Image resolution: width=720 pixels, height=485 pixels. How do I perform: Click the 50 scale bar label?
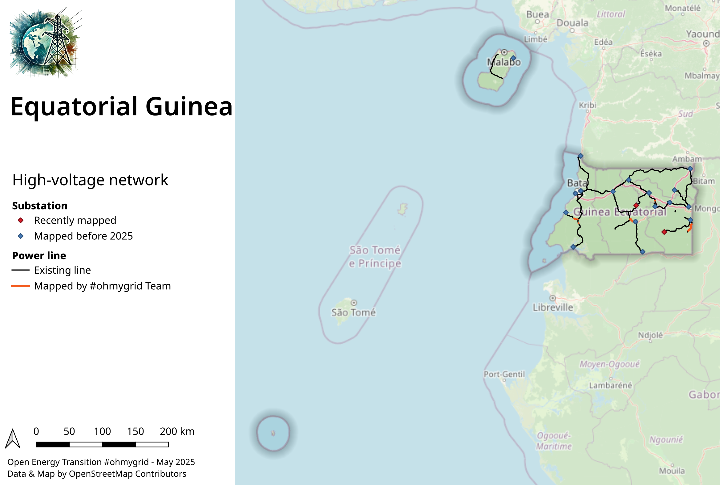tap(69, 431)
